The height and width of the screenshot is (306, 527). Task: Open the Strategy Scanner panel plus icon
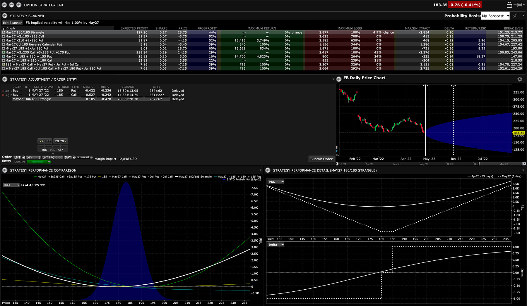coord(4,16)
